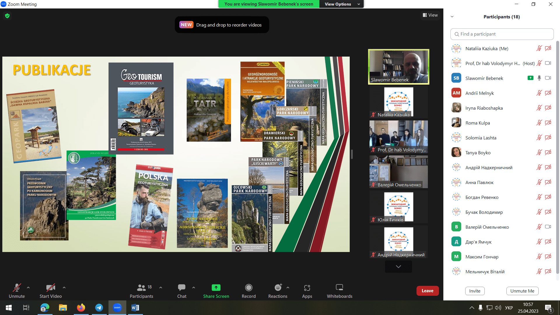This screenshot has height=315, width=560.
Task: Click the Share Screen icon
Action: (x=216, y=288)
